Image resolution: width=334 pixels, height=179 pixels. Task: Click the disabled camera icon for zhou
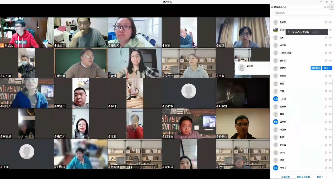tap(330, 153)
